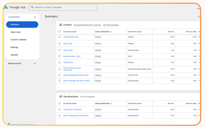Select Summary in the sidebar
The image size is (206, 128).
(x=22, y=25)
